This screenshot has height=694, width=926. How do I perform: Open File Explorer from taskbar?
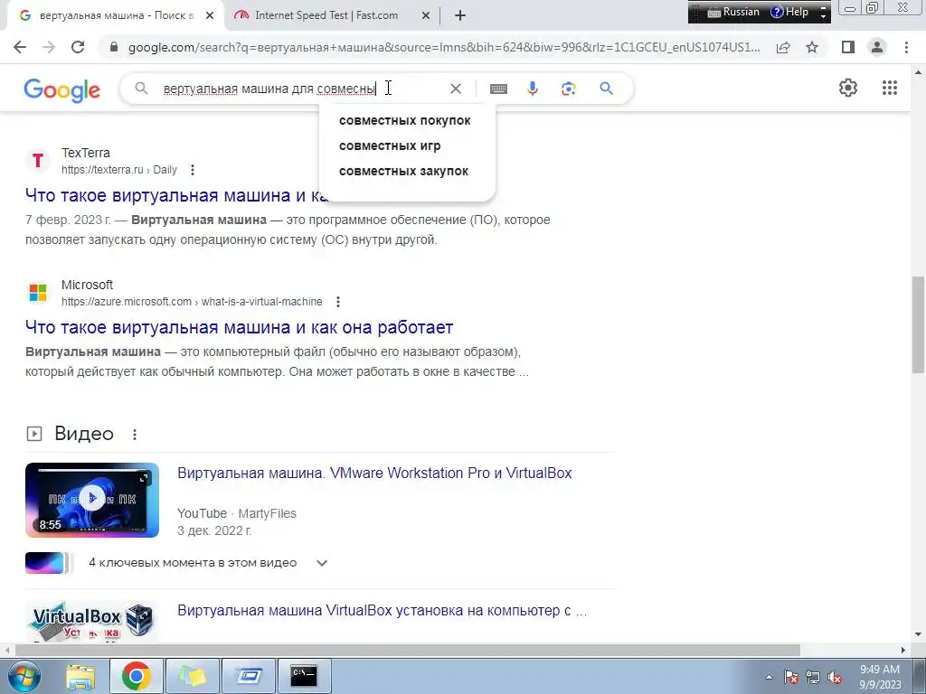coord(80,676)
